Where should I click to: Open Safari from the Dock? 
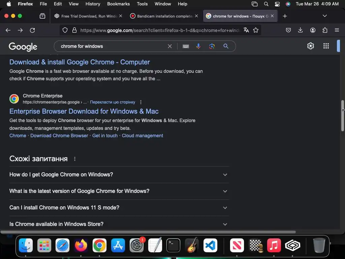tap(62, 246)
